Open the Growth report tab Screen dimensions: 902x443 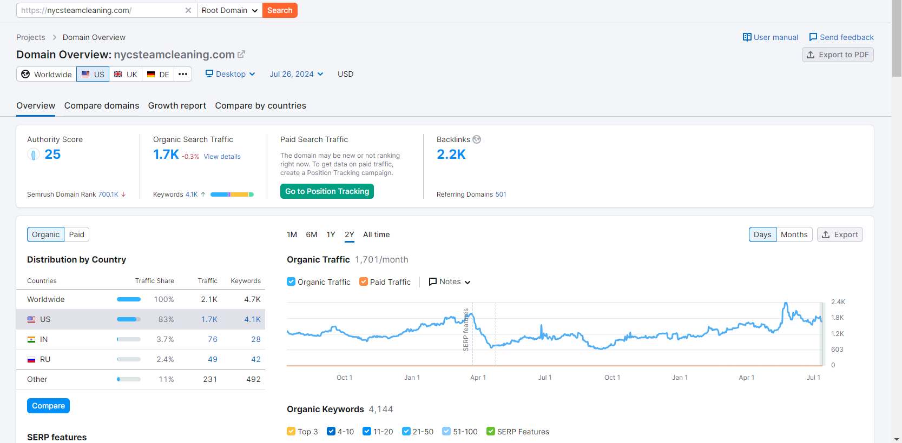177,106
